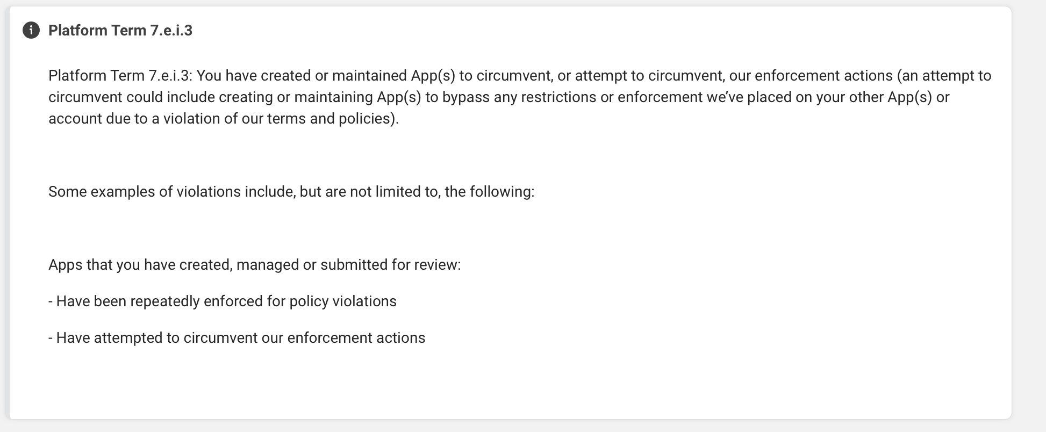This screenshot has height=432, width=1046.
Task: Click the phrase bypass any restrictions
Action: tap(519, 97)
